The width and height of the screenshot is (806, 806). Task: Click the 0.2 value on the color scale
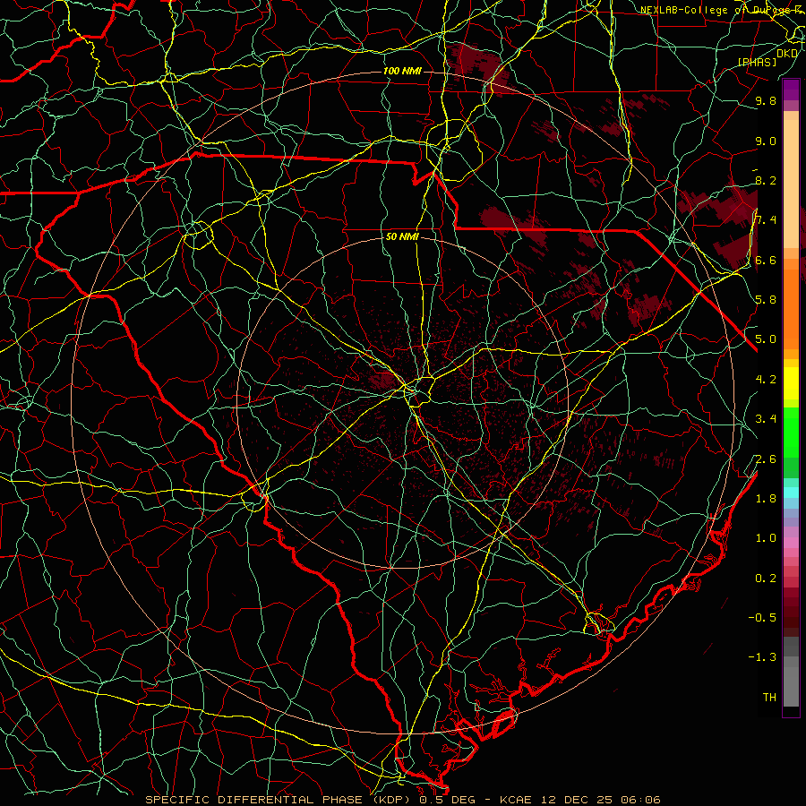coord(766,579)
